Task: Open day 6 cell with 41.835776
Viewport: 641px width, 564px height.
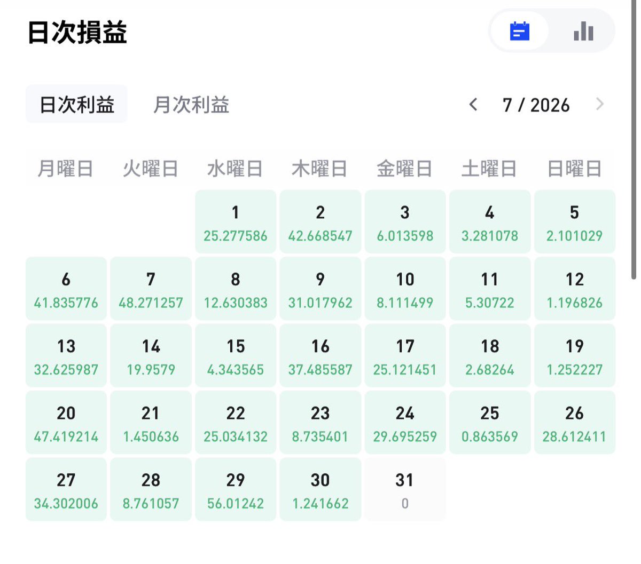Action: [66, 289]
